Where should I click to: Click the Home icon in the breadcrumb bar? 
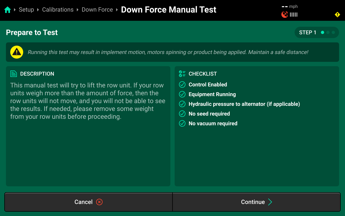(x=7, y=9)
